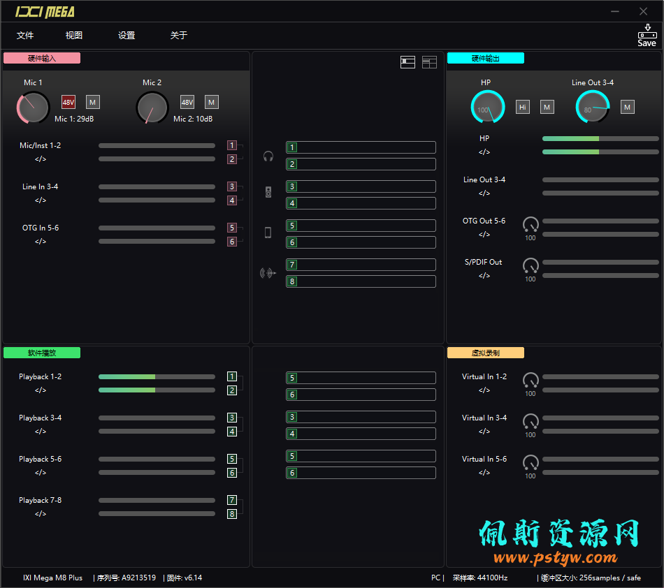Click the speaker icon in the routing panel
The width and height of the screenshot is (664, 588).
[268, 192]
